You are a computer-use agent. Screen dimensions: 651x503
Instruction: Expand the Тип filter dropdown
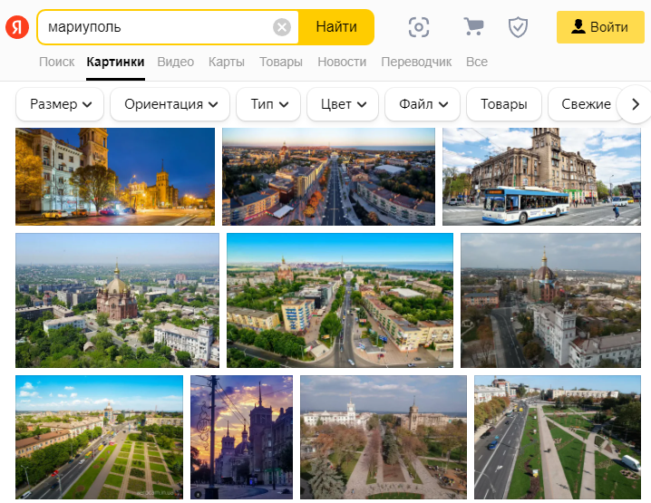tap(268, 104)
